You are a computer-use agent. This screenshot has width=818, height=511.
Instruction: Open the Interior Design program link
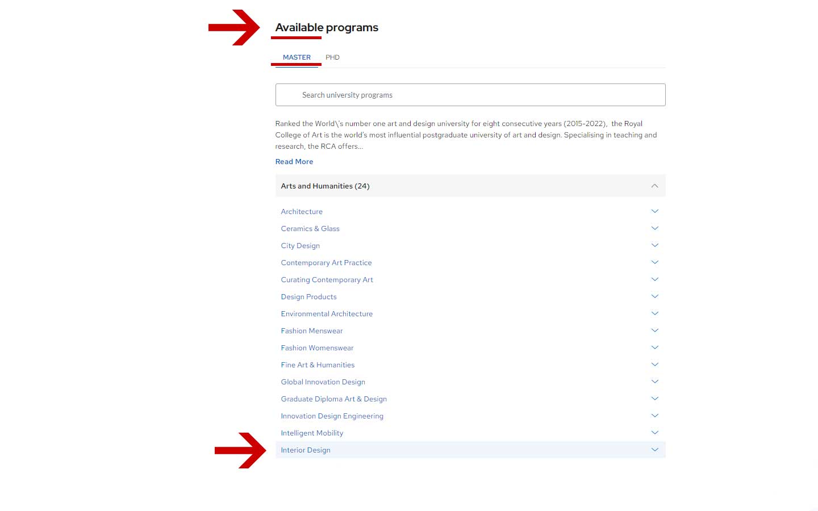(x=306, y=450)
